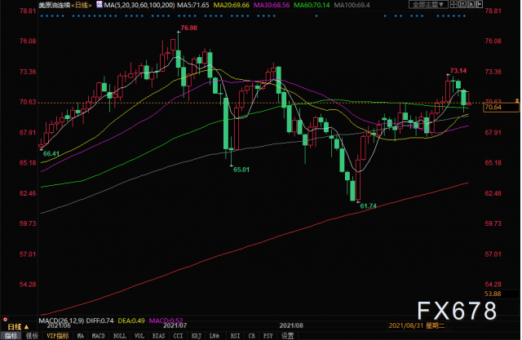Expand the 日线 period selector
The width and height of the screenshot is (522, 340).
[x=18, y=327]
